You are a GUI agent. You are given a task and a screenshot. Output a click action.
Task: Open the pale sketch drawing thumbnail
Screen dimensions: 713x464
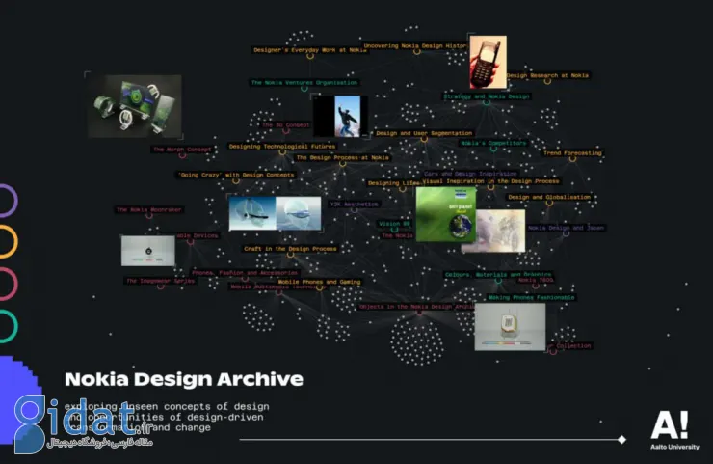[x=500, y=231]
